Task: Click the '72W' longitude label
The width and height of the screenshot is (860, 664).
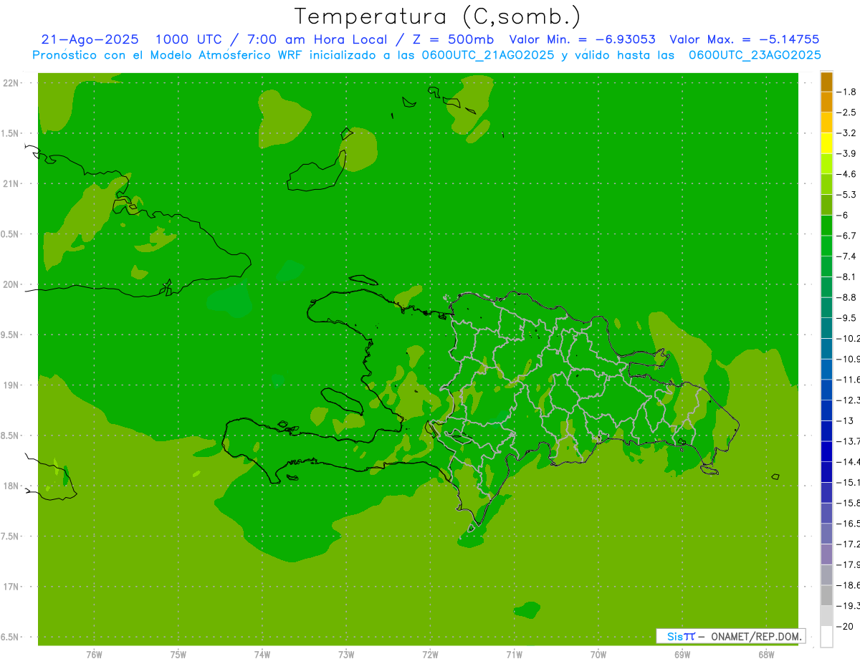Action: [x=430, y=655]
